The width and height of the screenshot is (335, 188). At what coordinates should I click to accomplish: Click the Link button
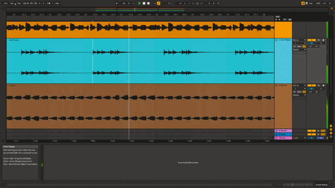click(5, 3)
